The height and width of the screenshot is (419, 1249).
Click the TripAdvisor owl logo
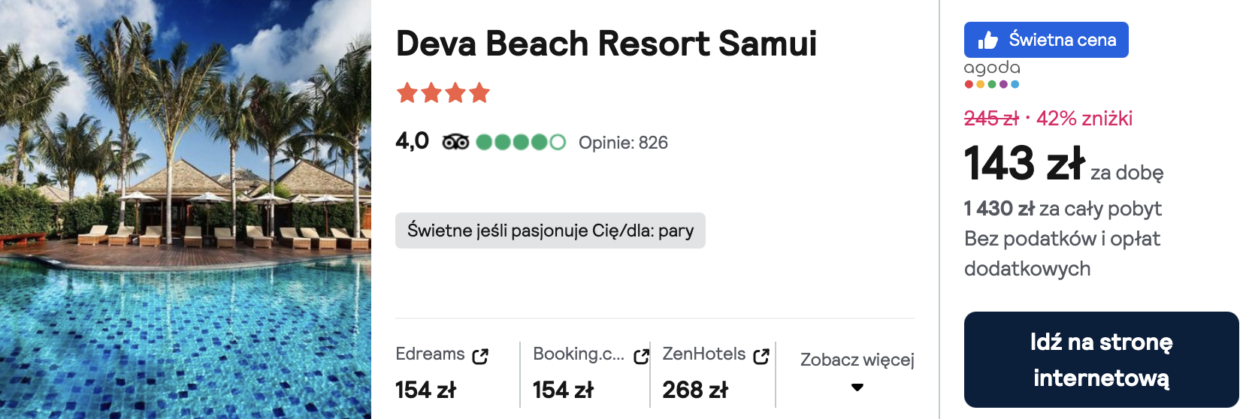point(455,142)
